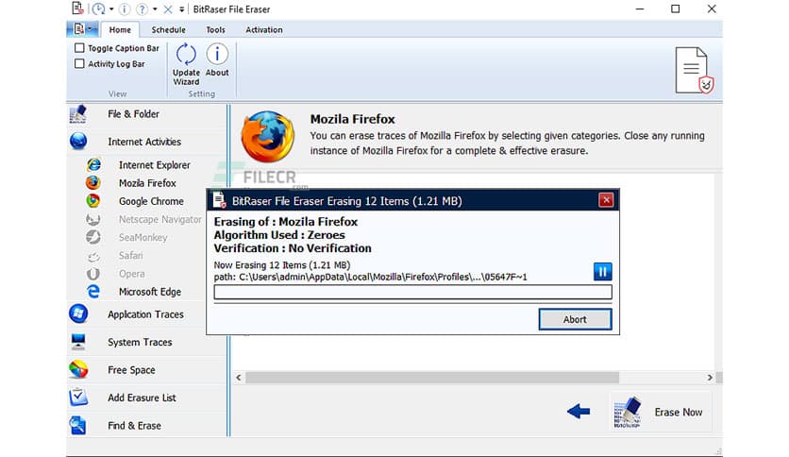789x457 pixels.
Task: Click the Erase Now button
Action: pyautogui.click(x=662, y=412)
